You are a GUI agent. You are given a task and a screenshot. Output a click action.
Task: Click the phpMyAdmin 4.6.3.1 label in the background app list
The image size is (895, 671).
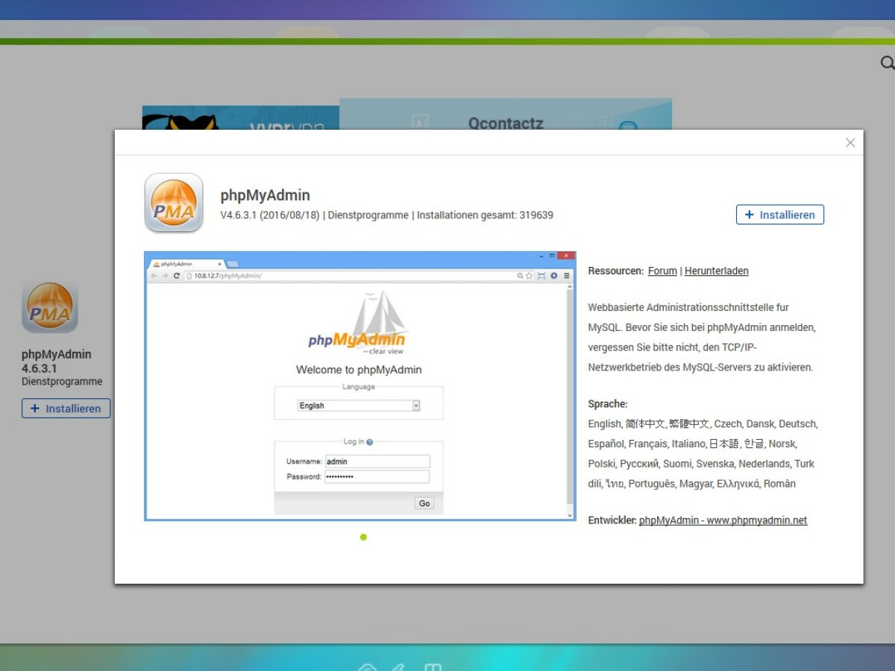point(57,361)
